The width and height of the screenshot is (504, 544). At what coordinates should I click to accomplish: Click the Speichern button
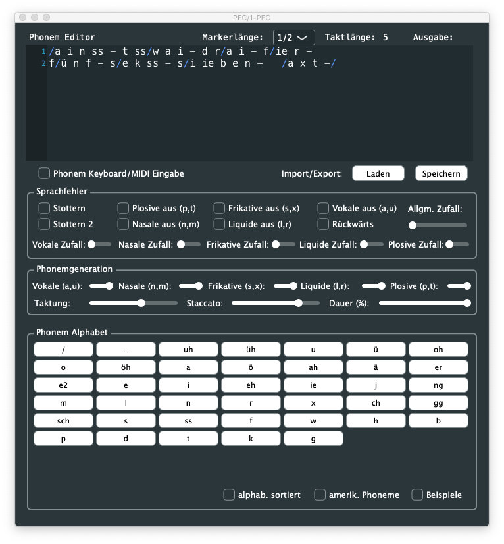(x=441, y=173)
